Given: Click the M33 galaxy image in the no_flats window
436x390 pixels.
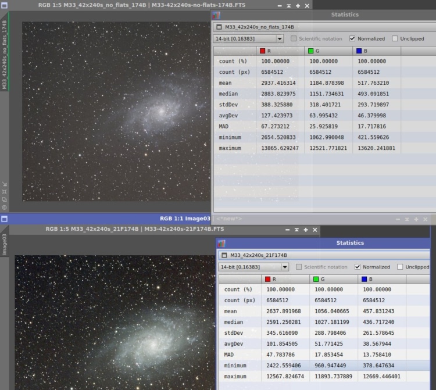Looking at the screenshot, I should pyautogui.click(x=116, y=112).
